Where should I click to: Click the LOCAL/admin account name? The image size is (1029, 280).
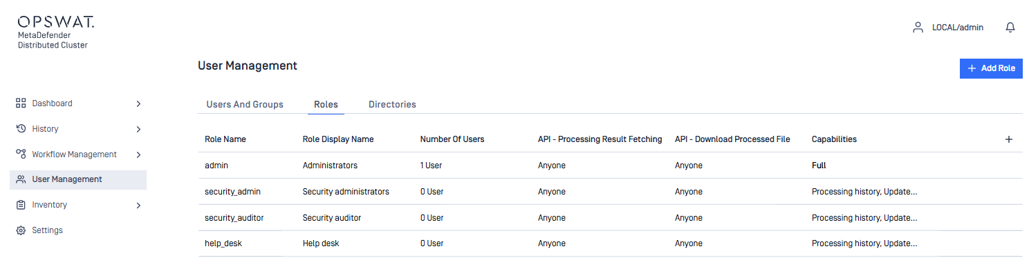click(958, 28)
